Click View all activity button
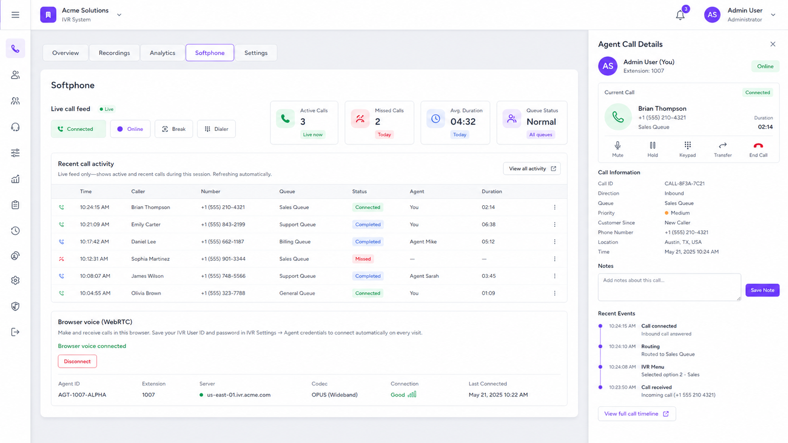 tap(532, 169)
